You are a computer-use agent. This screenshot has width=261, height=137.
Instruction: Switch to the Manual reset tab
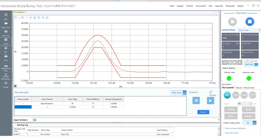coord(249,88)
